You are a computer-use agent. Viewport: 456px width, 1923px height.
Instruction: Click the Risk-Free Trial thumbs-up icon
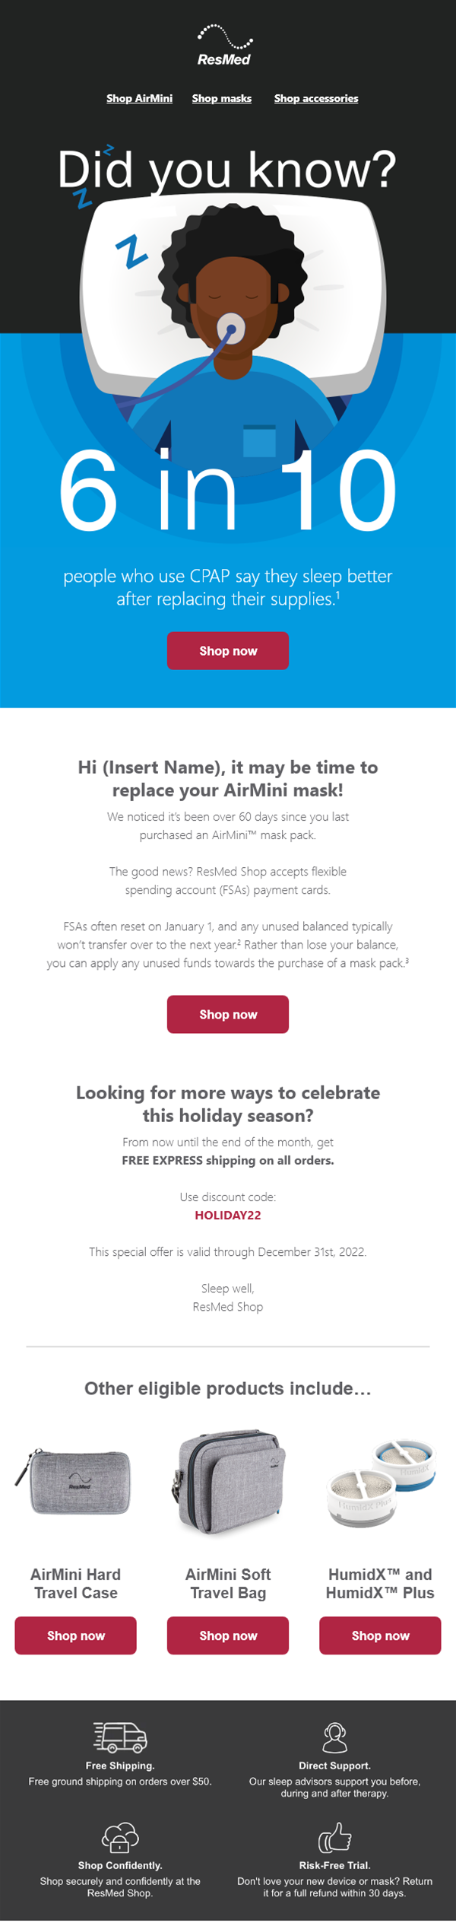334,1837
